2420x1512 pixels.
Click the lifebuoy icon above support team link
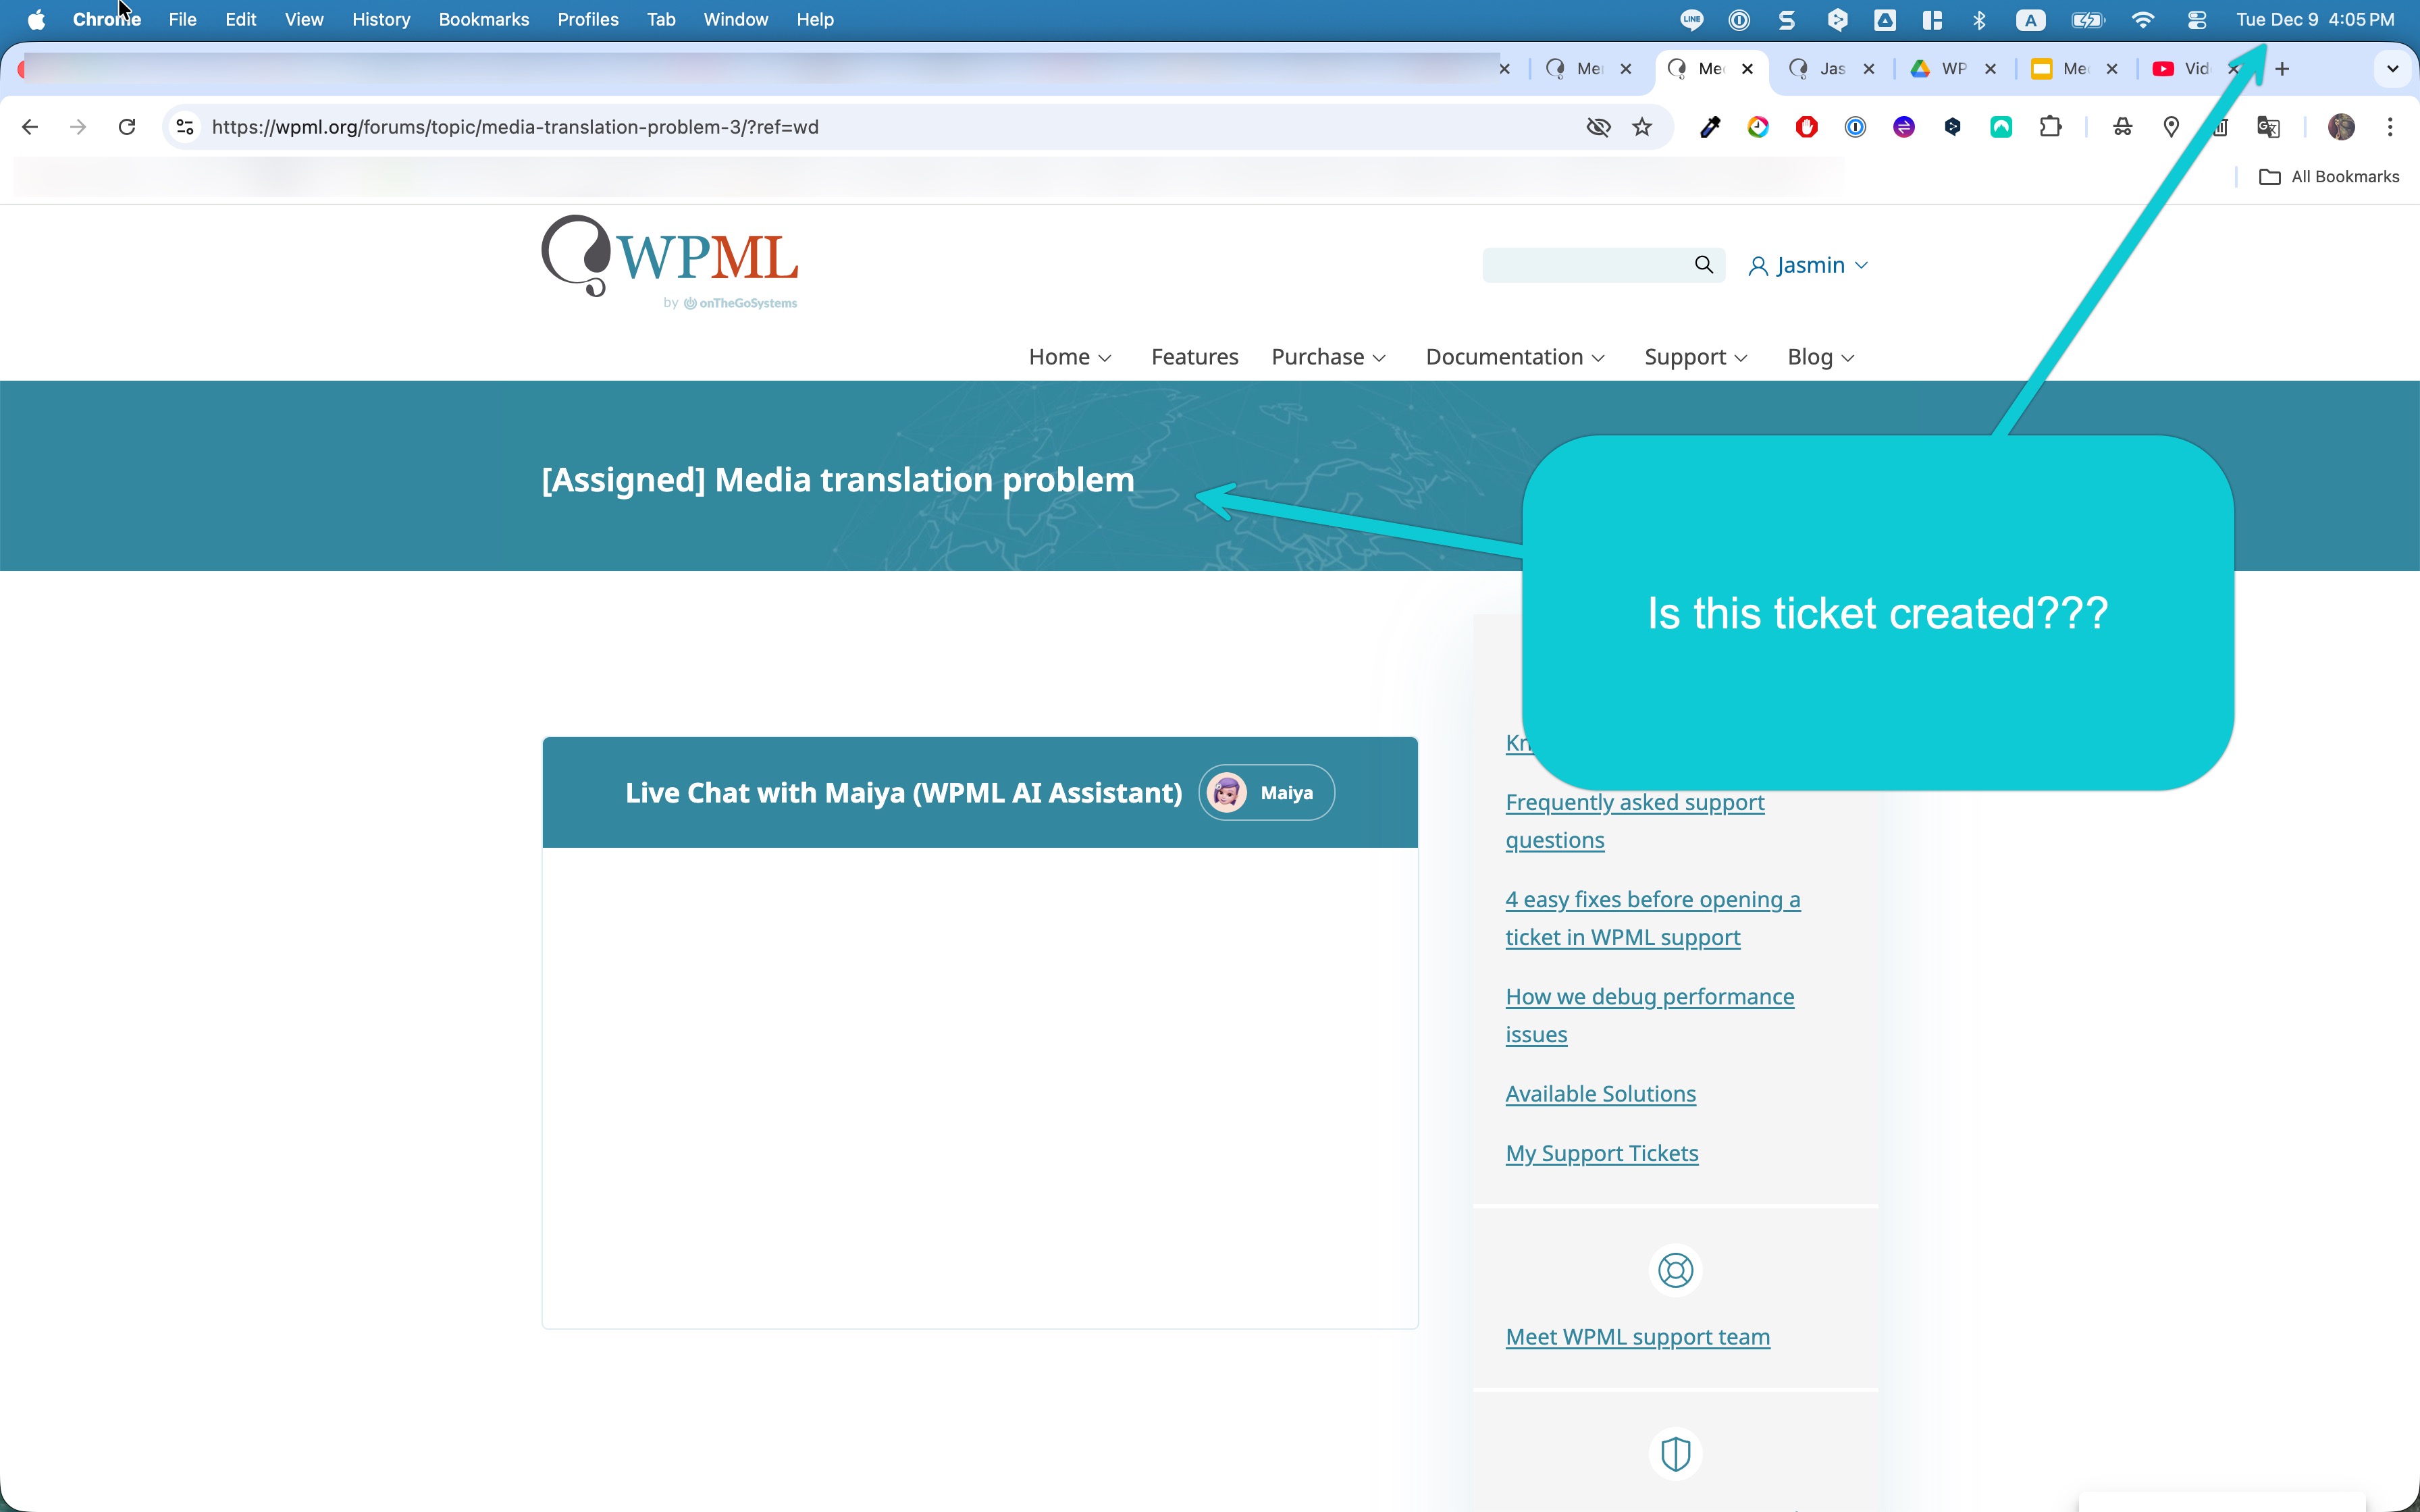pyautogui.click(x=1675, y=1270)
